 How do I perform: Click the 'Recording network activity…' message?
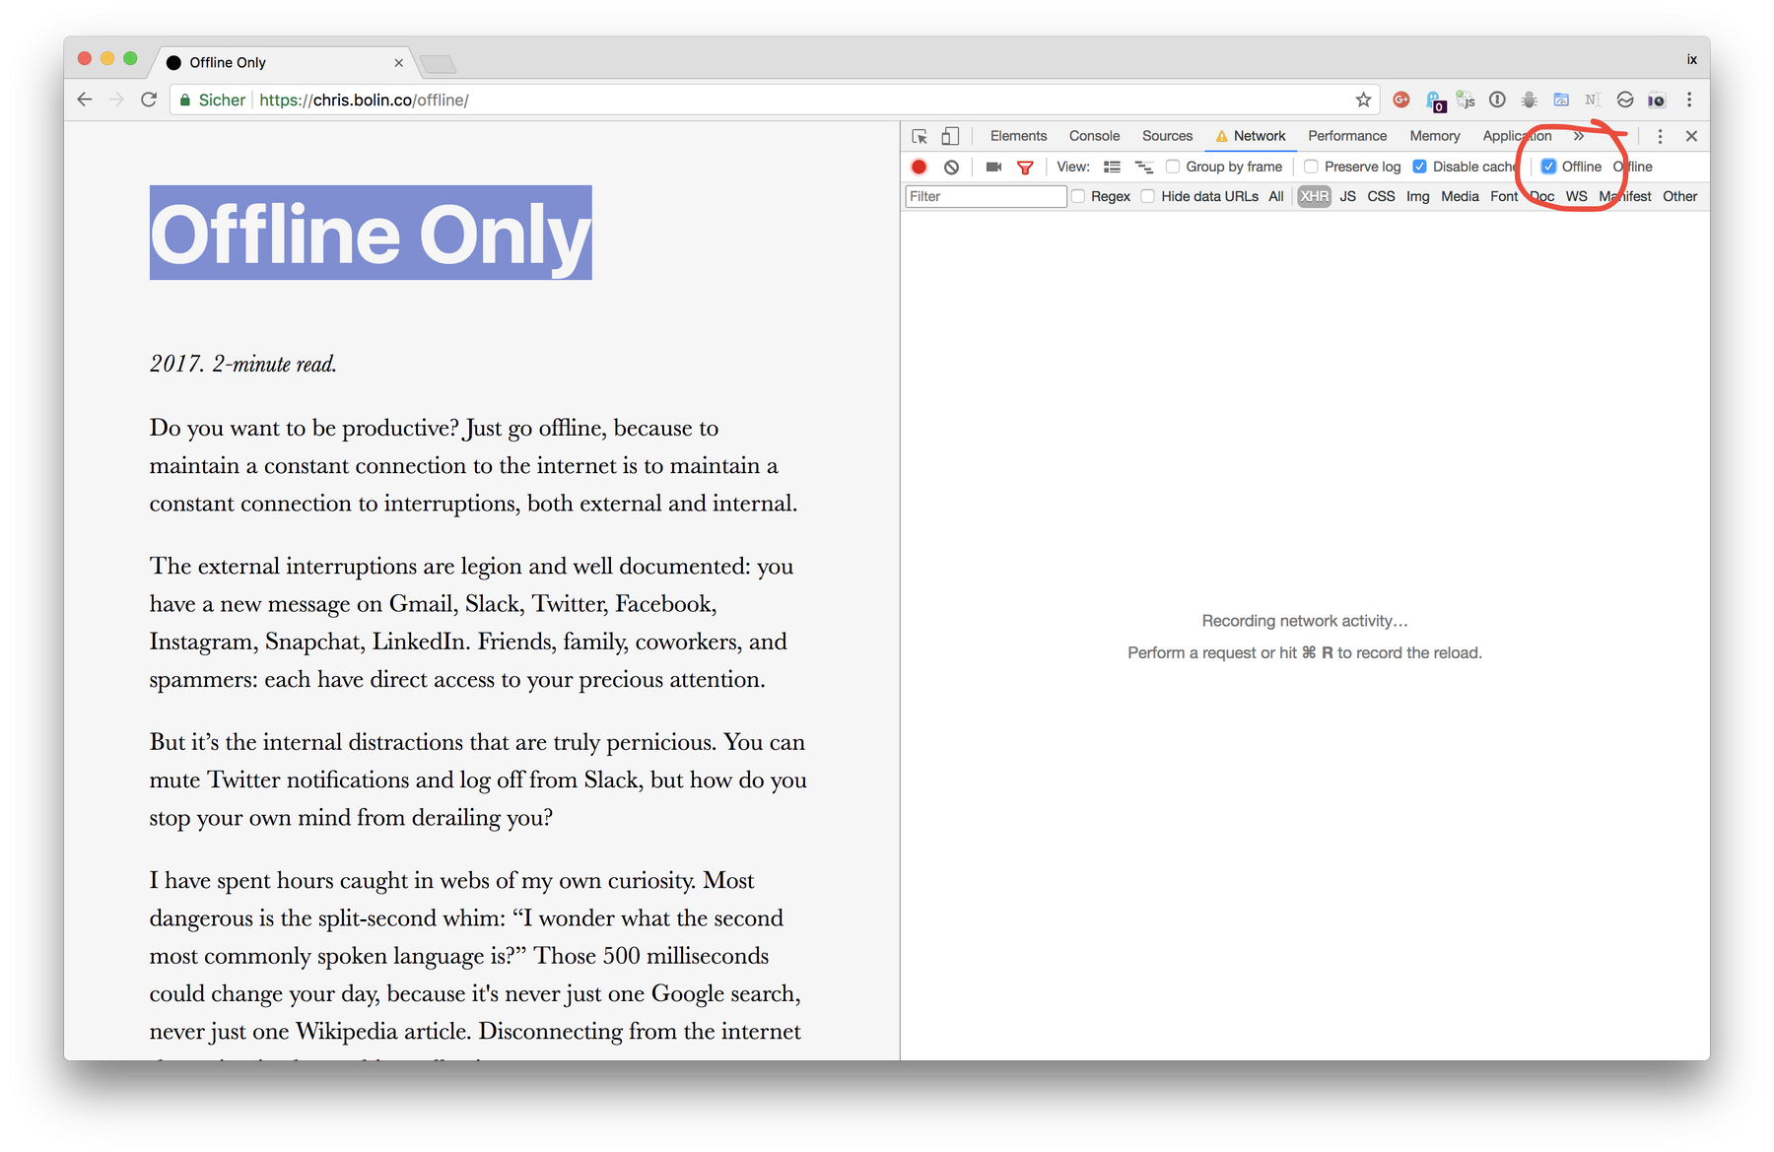pos(1305,621)
